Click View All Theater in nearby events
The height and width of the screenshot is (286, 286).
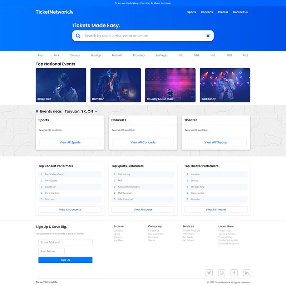(x=216, y=142)
